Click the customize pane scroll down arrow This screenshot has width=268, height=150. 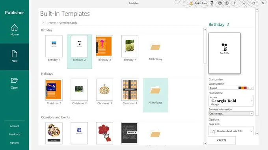click(257, 133)
